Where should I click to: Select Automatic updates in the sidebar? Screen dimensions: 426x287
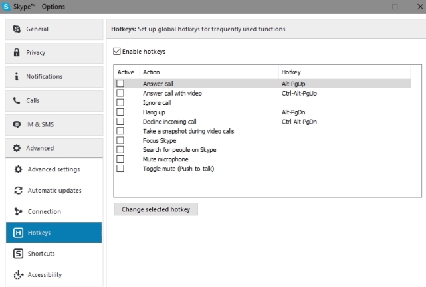pyautogui.click(x=54, y=191)
